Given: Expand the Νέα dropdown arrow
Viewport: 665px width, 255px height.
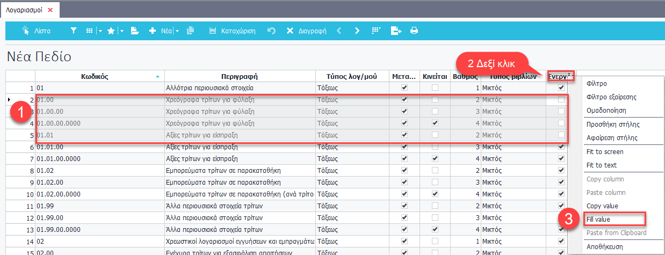Looking at the screenshot, I should pos(177,31).
